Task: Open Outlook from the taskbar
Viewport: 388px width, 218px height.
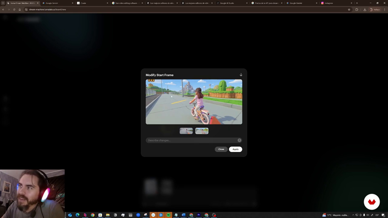Action: coord(70,215)
